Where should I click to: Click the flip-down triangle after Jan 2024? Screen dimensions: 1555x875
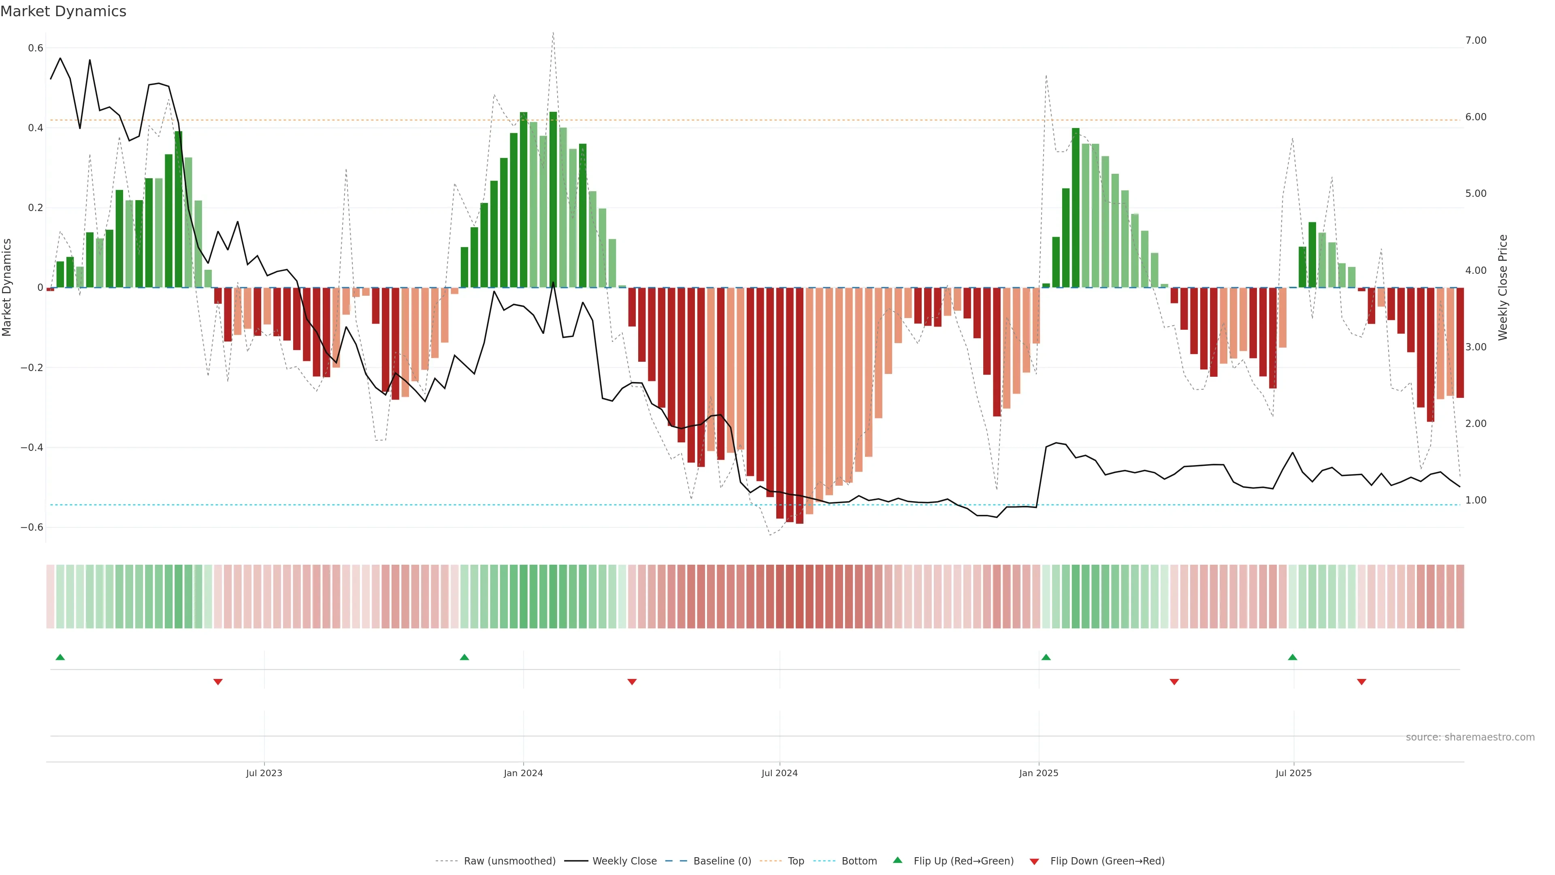pos(632,682)
